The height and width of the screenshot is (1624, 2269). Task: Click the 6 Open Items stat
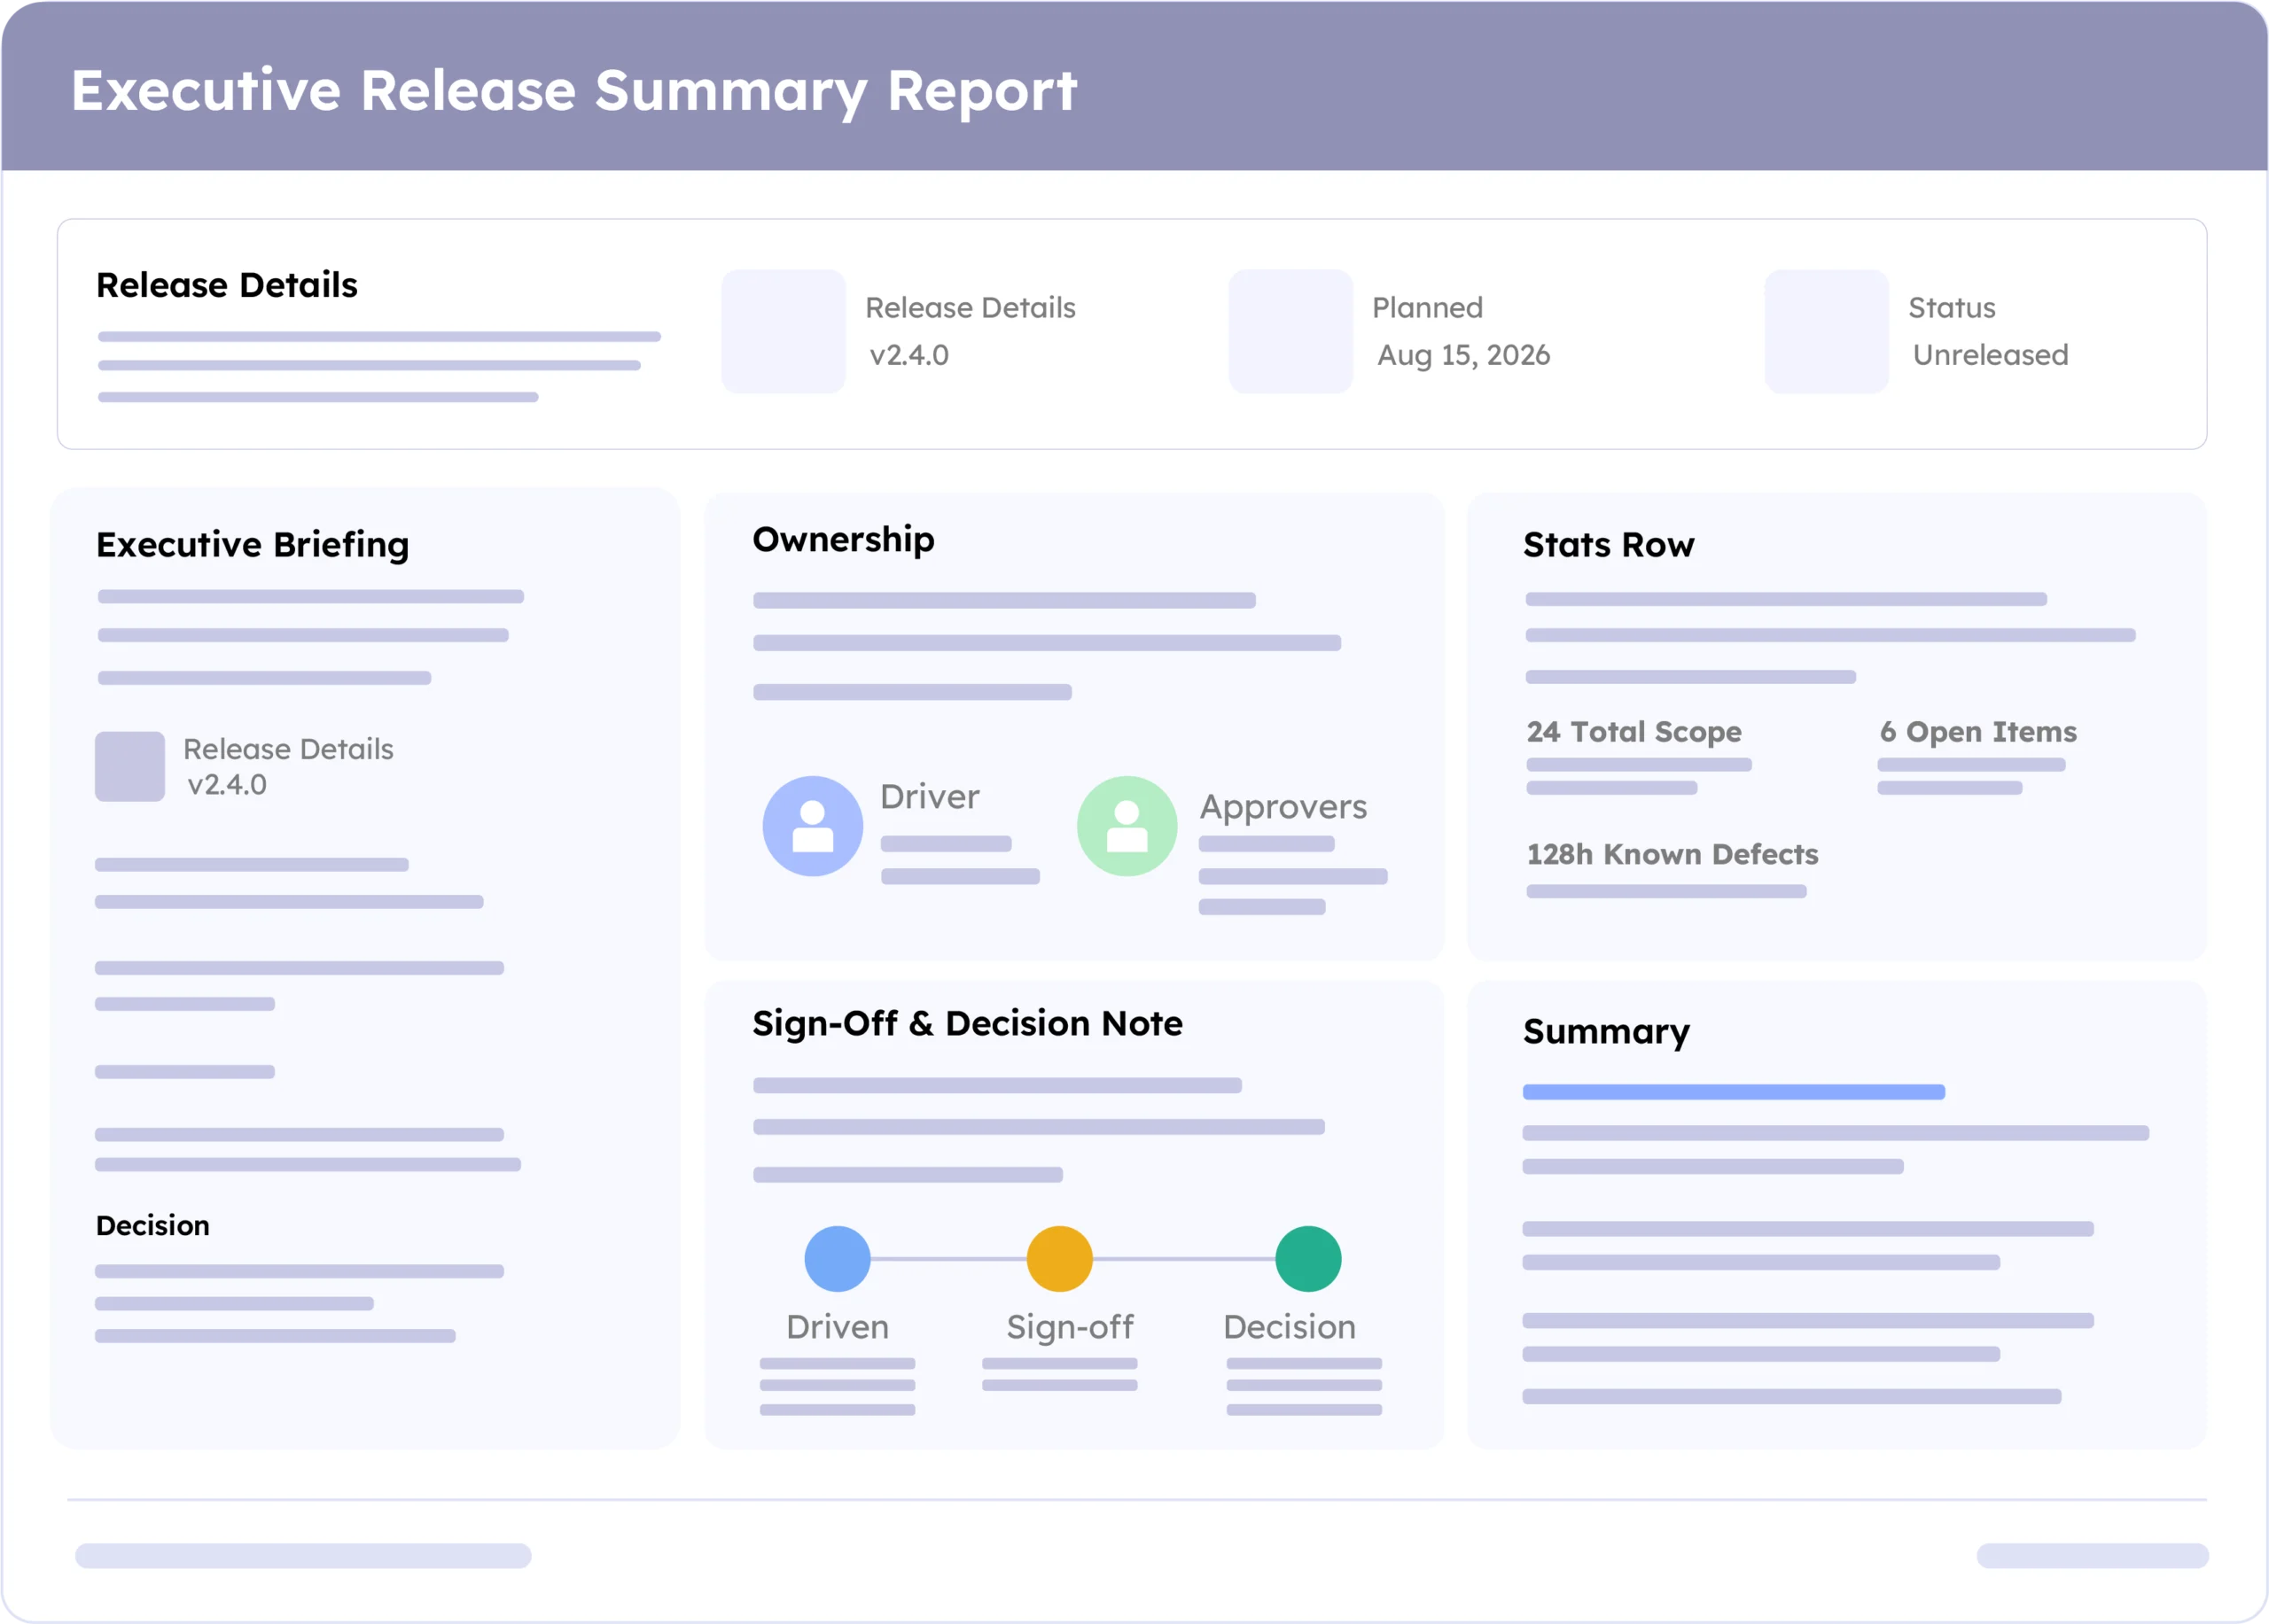coord(1978,732)
